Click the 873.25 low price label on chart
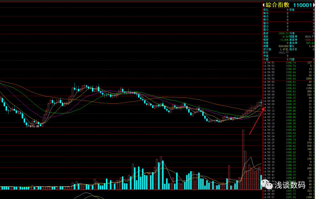This screenshot has height=199, width=316. click(x=34, y=126)
